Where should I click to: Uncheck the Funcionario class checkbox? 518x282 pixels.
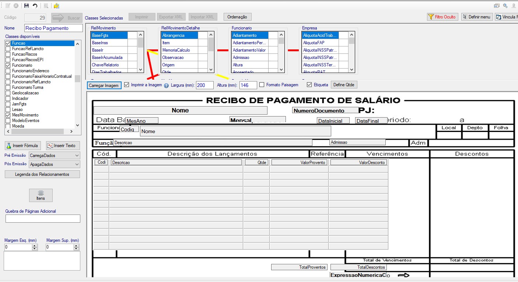click(x=8, y=65)
